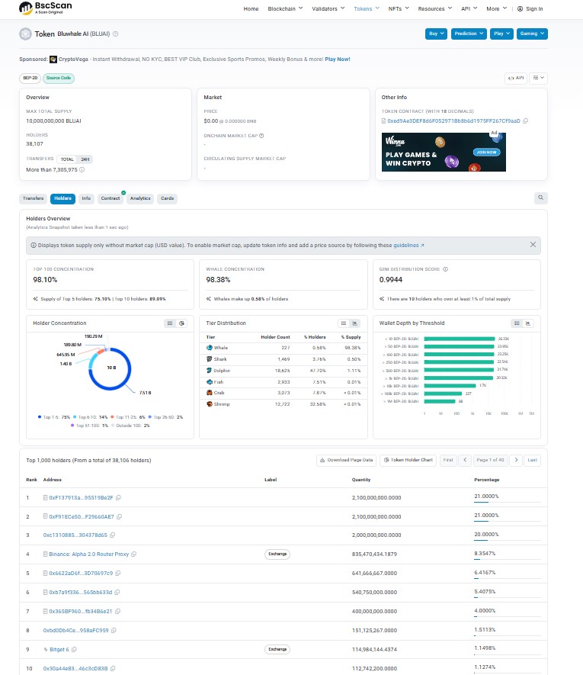583x675 pixels.
Task: Open the list options dropdown beside API button
Action: pos(538,78)
